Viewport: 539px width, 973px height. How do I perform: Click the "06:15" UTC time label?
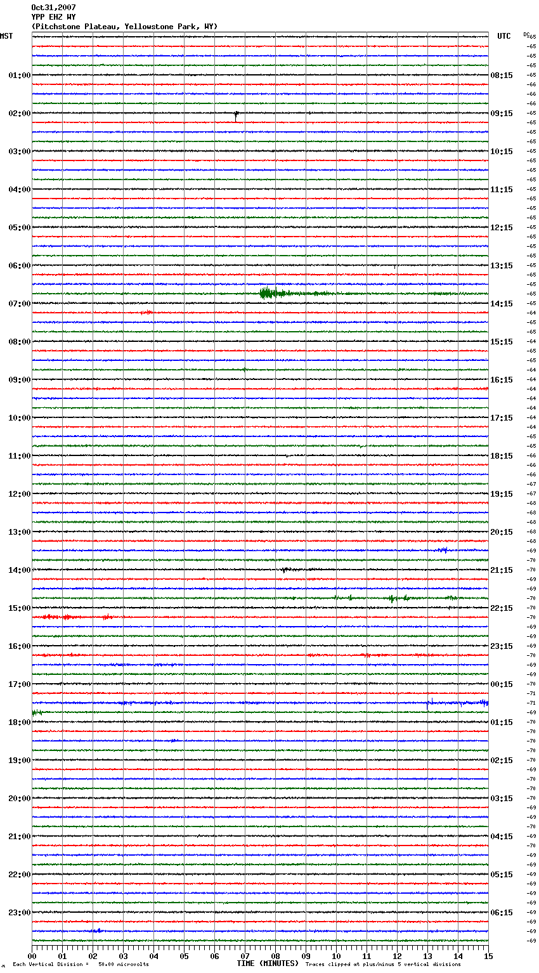[x=502, y=913]
